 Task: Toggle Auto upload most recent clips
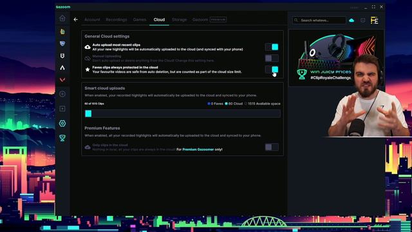point(272,47)
